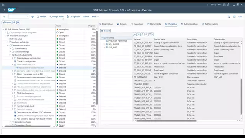This screenshot has width=245, height=138.
Task: Sort variables table ascending
Action: [135, 34]
